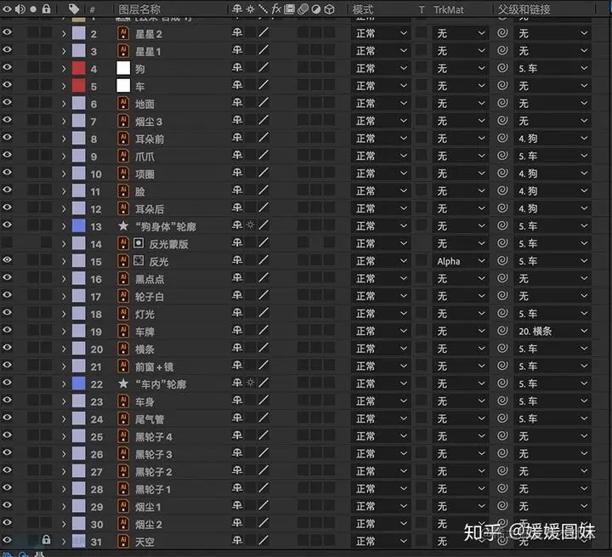The width and height of the screenshot is (612, 557).
Task: Click the adjustment layer column header icon
Action: click(x=316, y=9)
